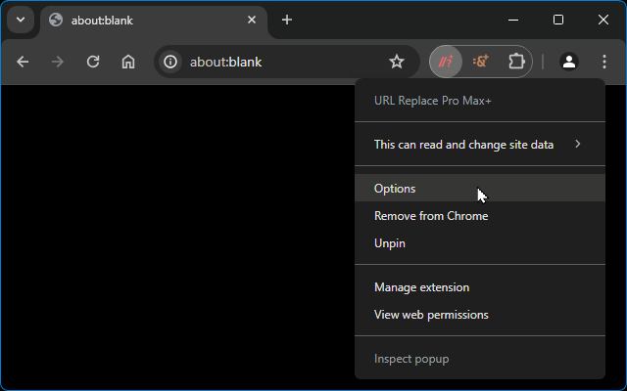Open the tab search dropdown arrow
The image size is (627, 391).
21,20
